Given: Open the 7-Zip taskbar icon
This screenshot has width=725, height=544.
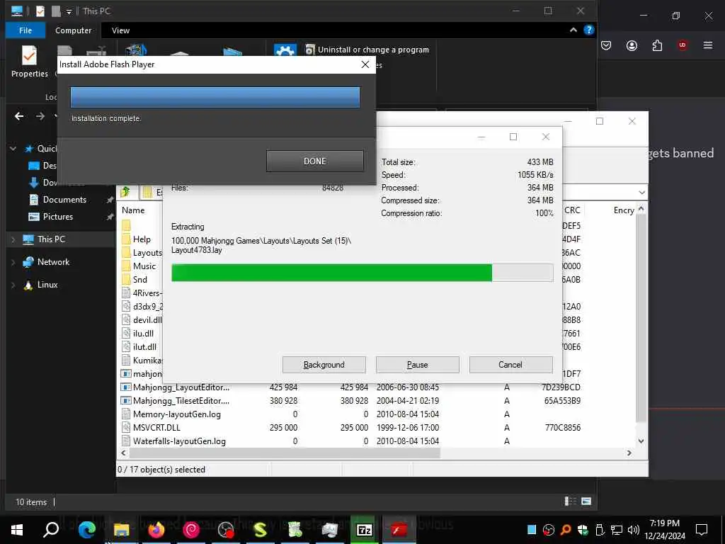Looking at the screenshot, I should point(365,530).
